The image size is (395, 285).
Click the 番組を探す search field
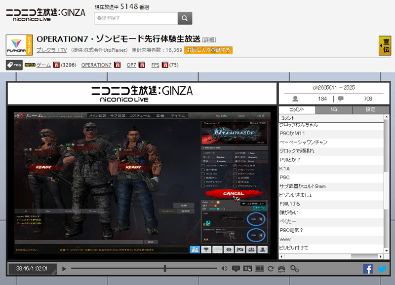pyautogui.click(x=136, y=18)
